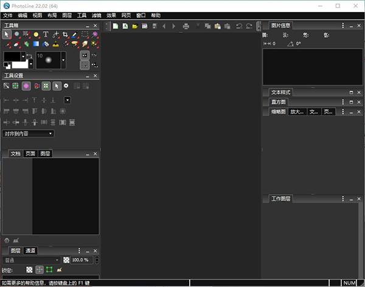Open tool settings gear icon
365x287 pixels.
coord(66,86)
